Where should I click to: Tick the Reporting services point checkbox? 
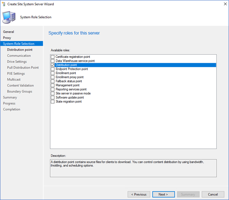53,89
